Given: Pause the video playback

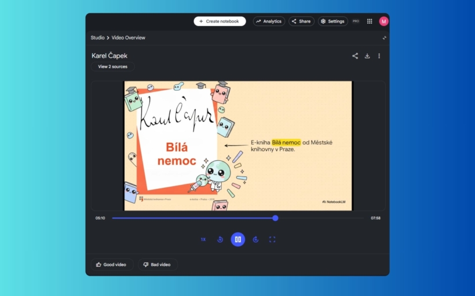Looking at the screenshot, I should coord(238,239).
